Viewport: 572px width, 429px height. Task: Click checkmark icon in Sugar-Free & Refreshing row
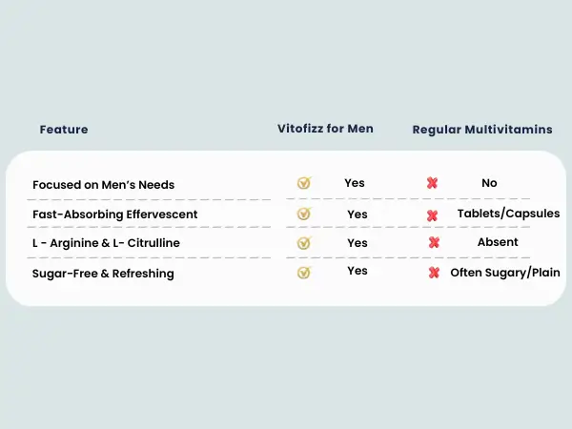coord(303,273)
